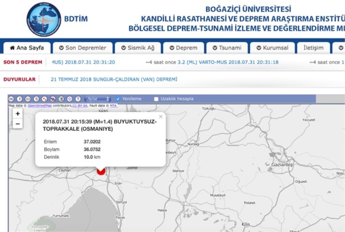Open the MTA fault data link
The height and width of the screenshot is (232, 345).
coord(113,106)
